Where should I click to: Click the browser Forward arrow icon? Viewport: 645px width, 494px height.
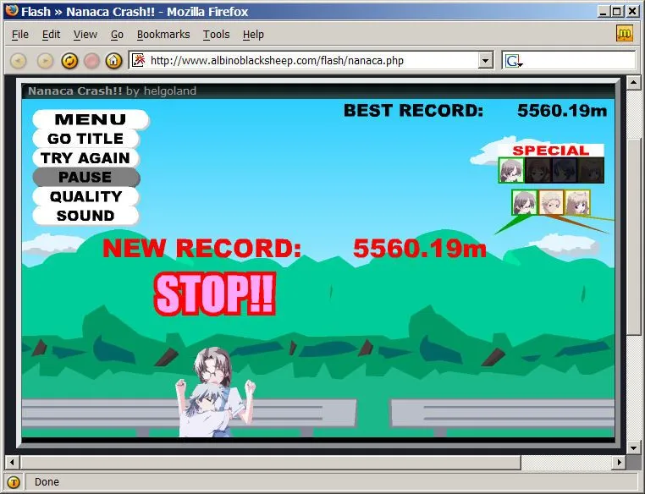(46, 61)
